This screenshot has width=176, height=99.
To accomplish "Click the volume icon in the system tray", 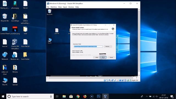I will (x=157, y=97).
